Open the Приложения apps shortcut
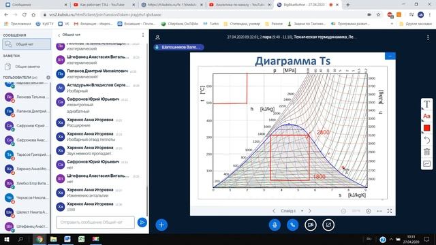This screenshot has height=245, width=436. [x=18, y=24]
